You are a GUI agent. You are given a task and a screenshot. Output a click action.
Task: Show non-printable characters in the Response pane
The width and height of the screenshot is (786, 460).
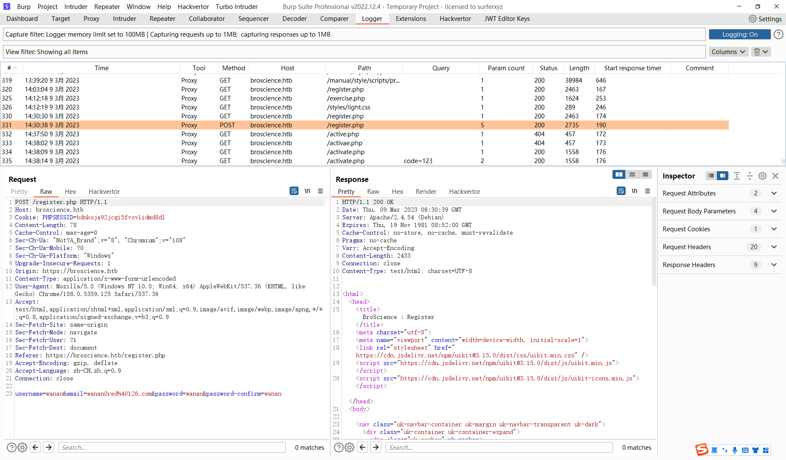click(x=634, y=191)
